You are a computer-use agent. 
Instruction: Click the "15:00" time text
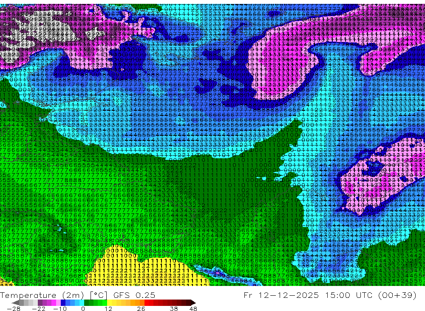337,295
